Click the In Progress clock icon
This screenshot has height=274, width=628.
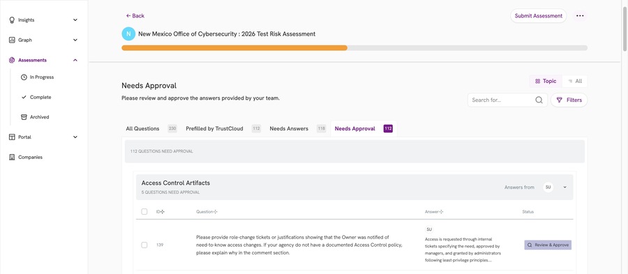coord(24,77)
